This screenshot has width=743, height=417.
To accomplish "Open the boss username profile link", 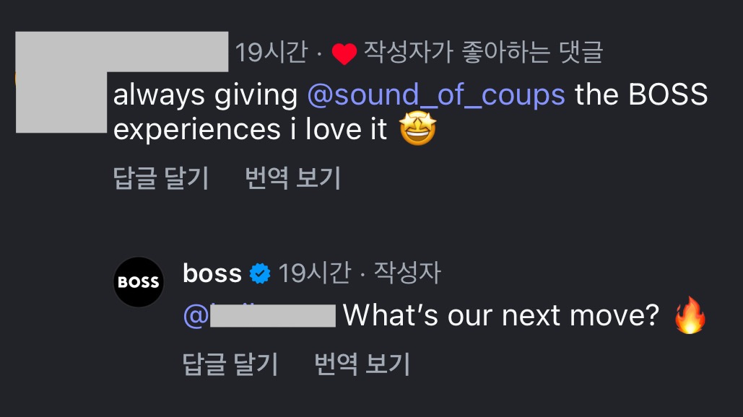I will pos(212,273).
